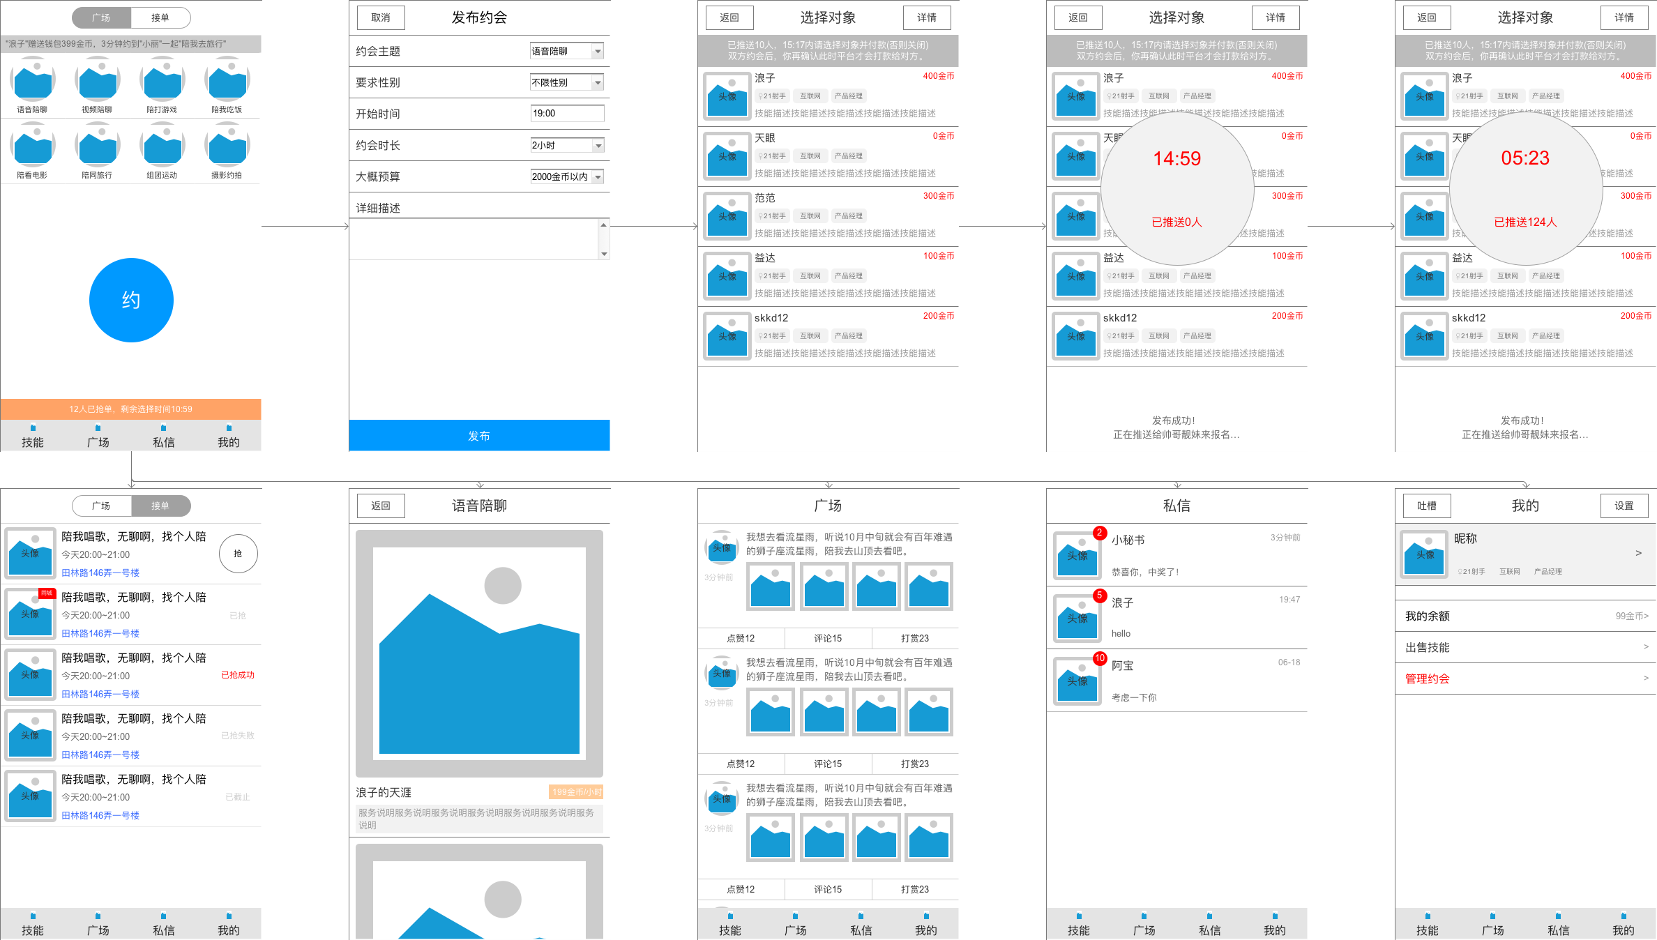Click 打赏23 under first 广场 post
Viewport: 1657px width, 940px height.
(x=915, y=638)
